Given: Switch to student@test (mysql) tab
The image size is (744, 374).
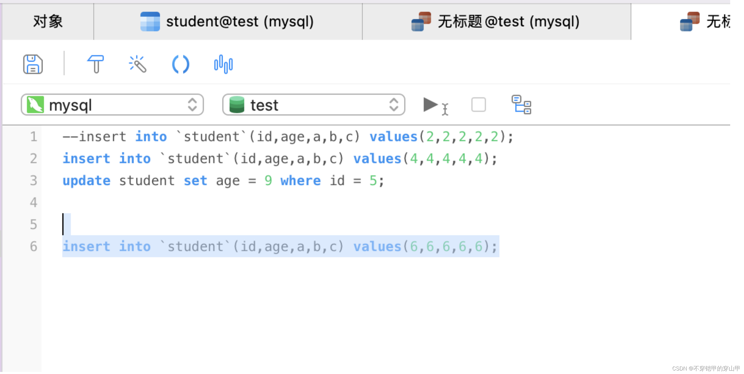Looking at the screenshot, I should [x=227, y=22].
